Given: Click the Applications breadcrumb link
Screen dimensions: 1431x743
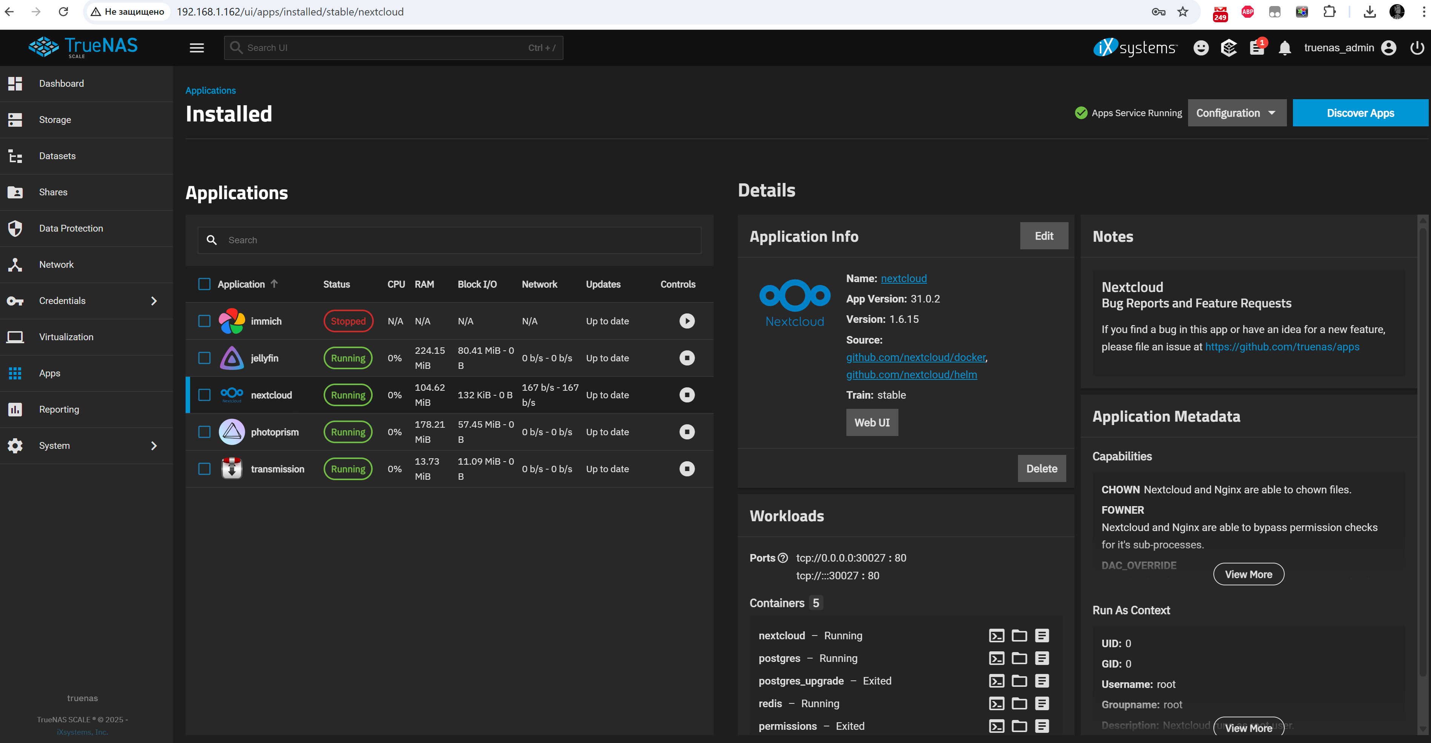Looking at the screenshot, I should (x=210, y=91).
